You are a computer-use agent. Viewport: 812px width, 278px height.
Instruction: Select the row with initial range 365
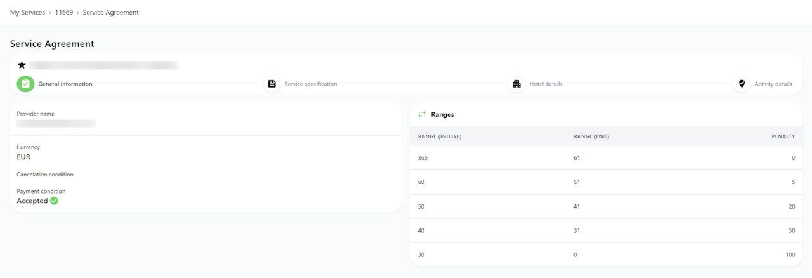click(606, 158)
